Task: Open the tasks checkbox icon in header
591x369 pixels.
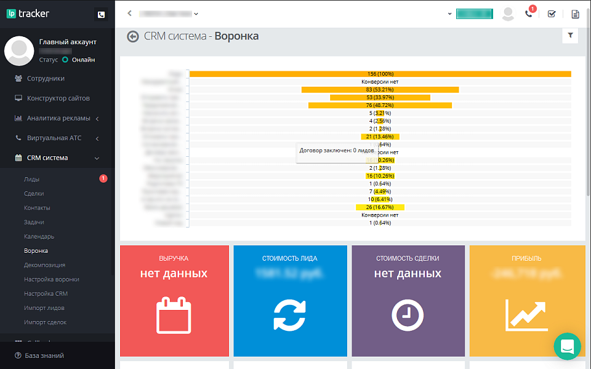Action: [x=552, y=14]
